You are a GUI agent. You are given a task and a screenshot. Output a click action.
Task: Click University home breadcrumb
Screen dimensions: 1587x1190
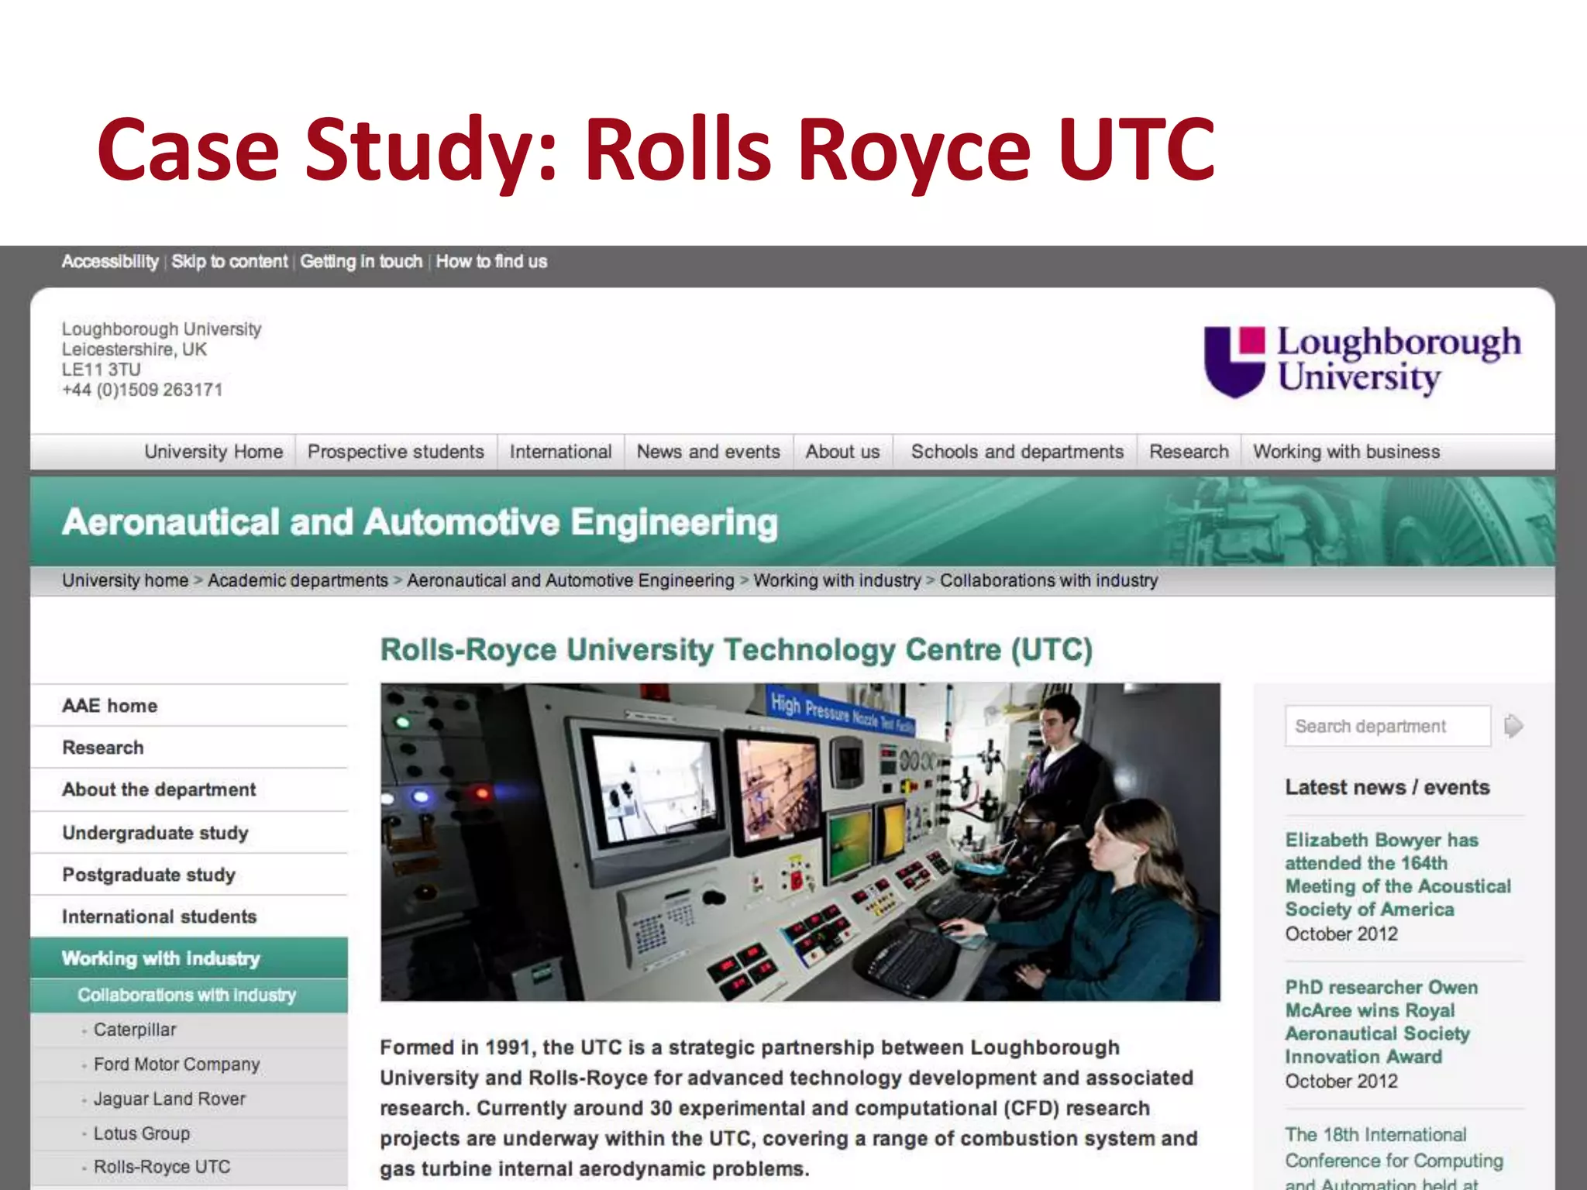pyautogui.click(x=126, y=580)
